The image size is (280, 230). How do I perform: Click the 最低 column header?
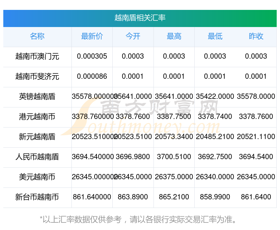(x=215, y=36)
